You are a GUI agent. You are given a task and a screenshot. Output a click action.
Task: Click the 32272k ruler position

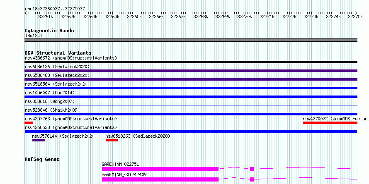[x=289, y=17]
